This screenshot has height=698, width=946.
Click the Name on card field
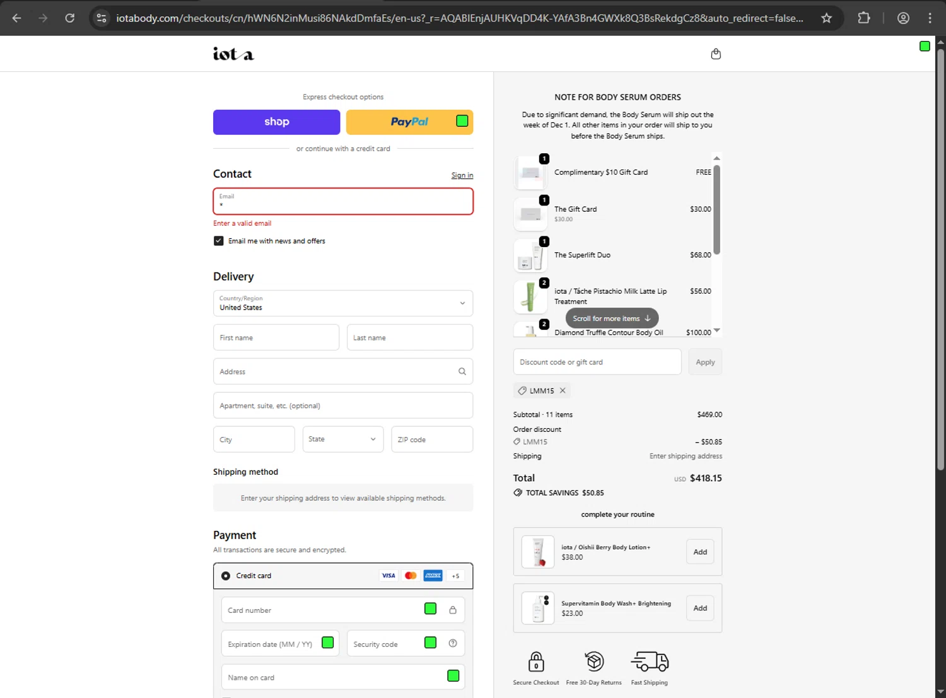(343, 677)
